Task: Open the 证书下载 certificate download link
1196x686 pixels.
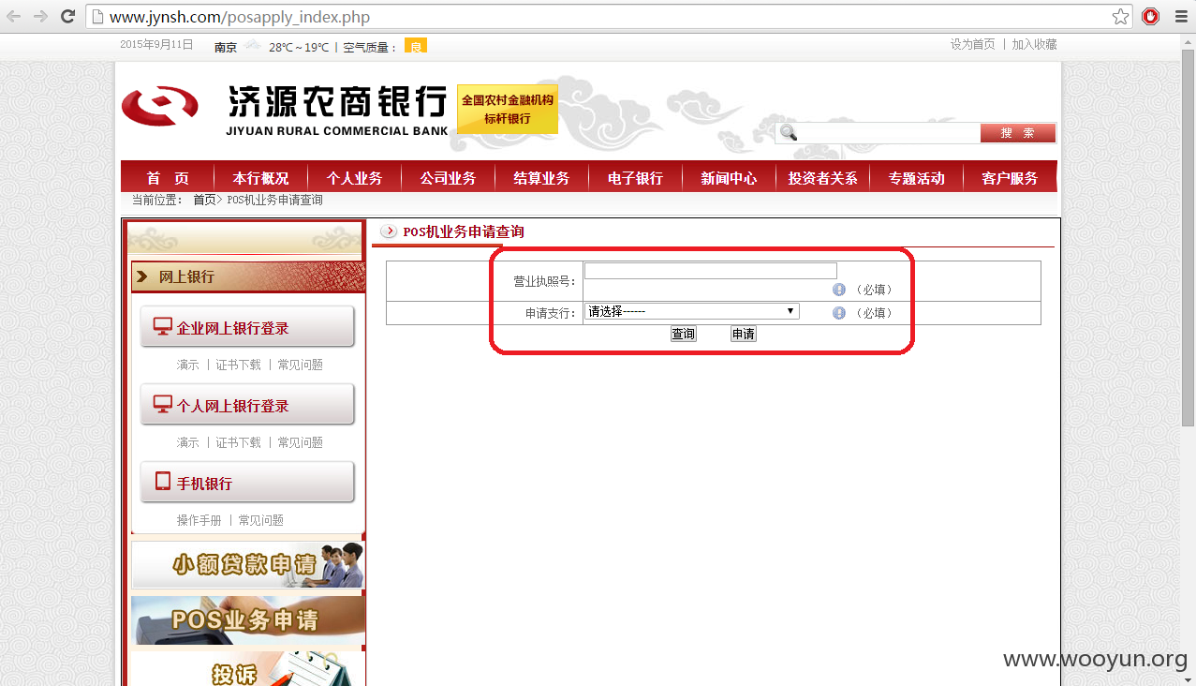Action: coord(237,365)
